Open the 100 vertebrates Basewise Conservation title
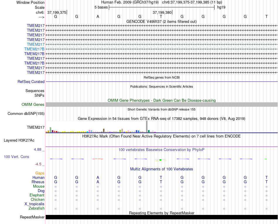Viewport: 278px width, 224px height. [x=162, y=150]
